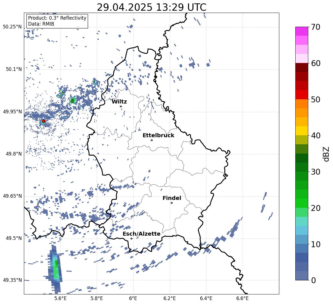
Task: Click the Product: 0.3° Reflectivity text
Action: tap(57, 18)
